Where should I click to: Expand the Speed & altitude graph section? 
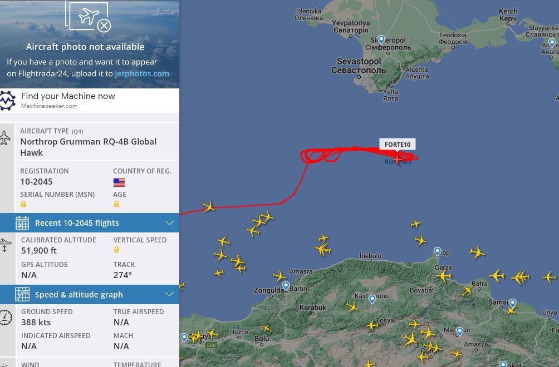coord(90,294)
